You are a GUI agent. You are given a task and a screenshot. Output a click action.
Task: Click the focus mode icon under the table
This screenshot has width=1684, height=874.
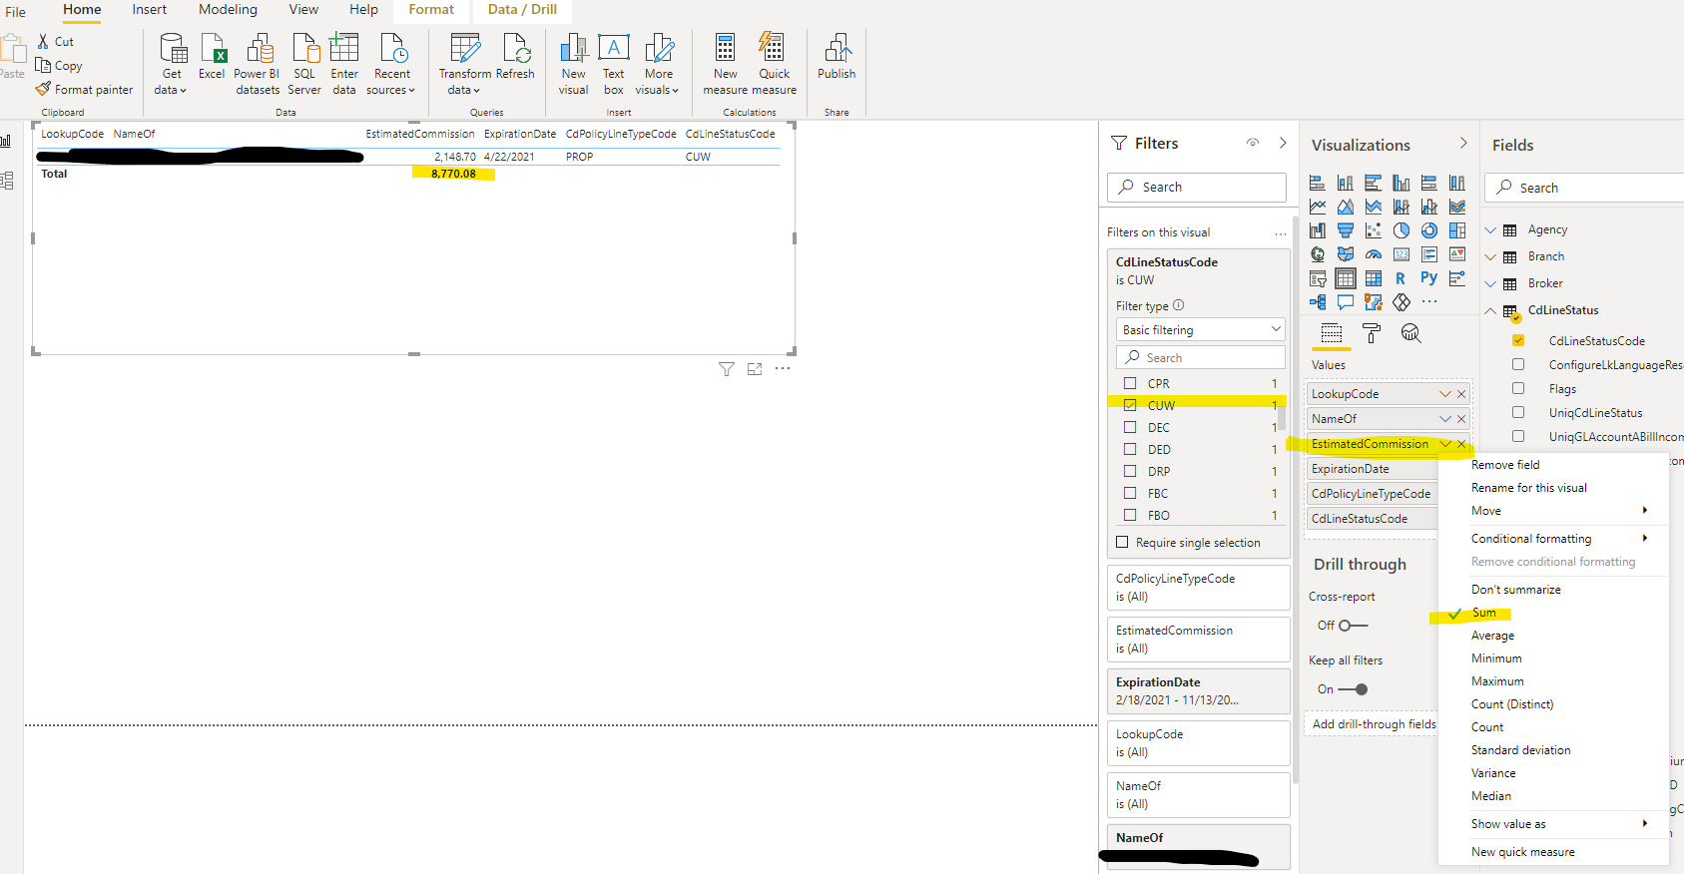click(x=755, y=369)
